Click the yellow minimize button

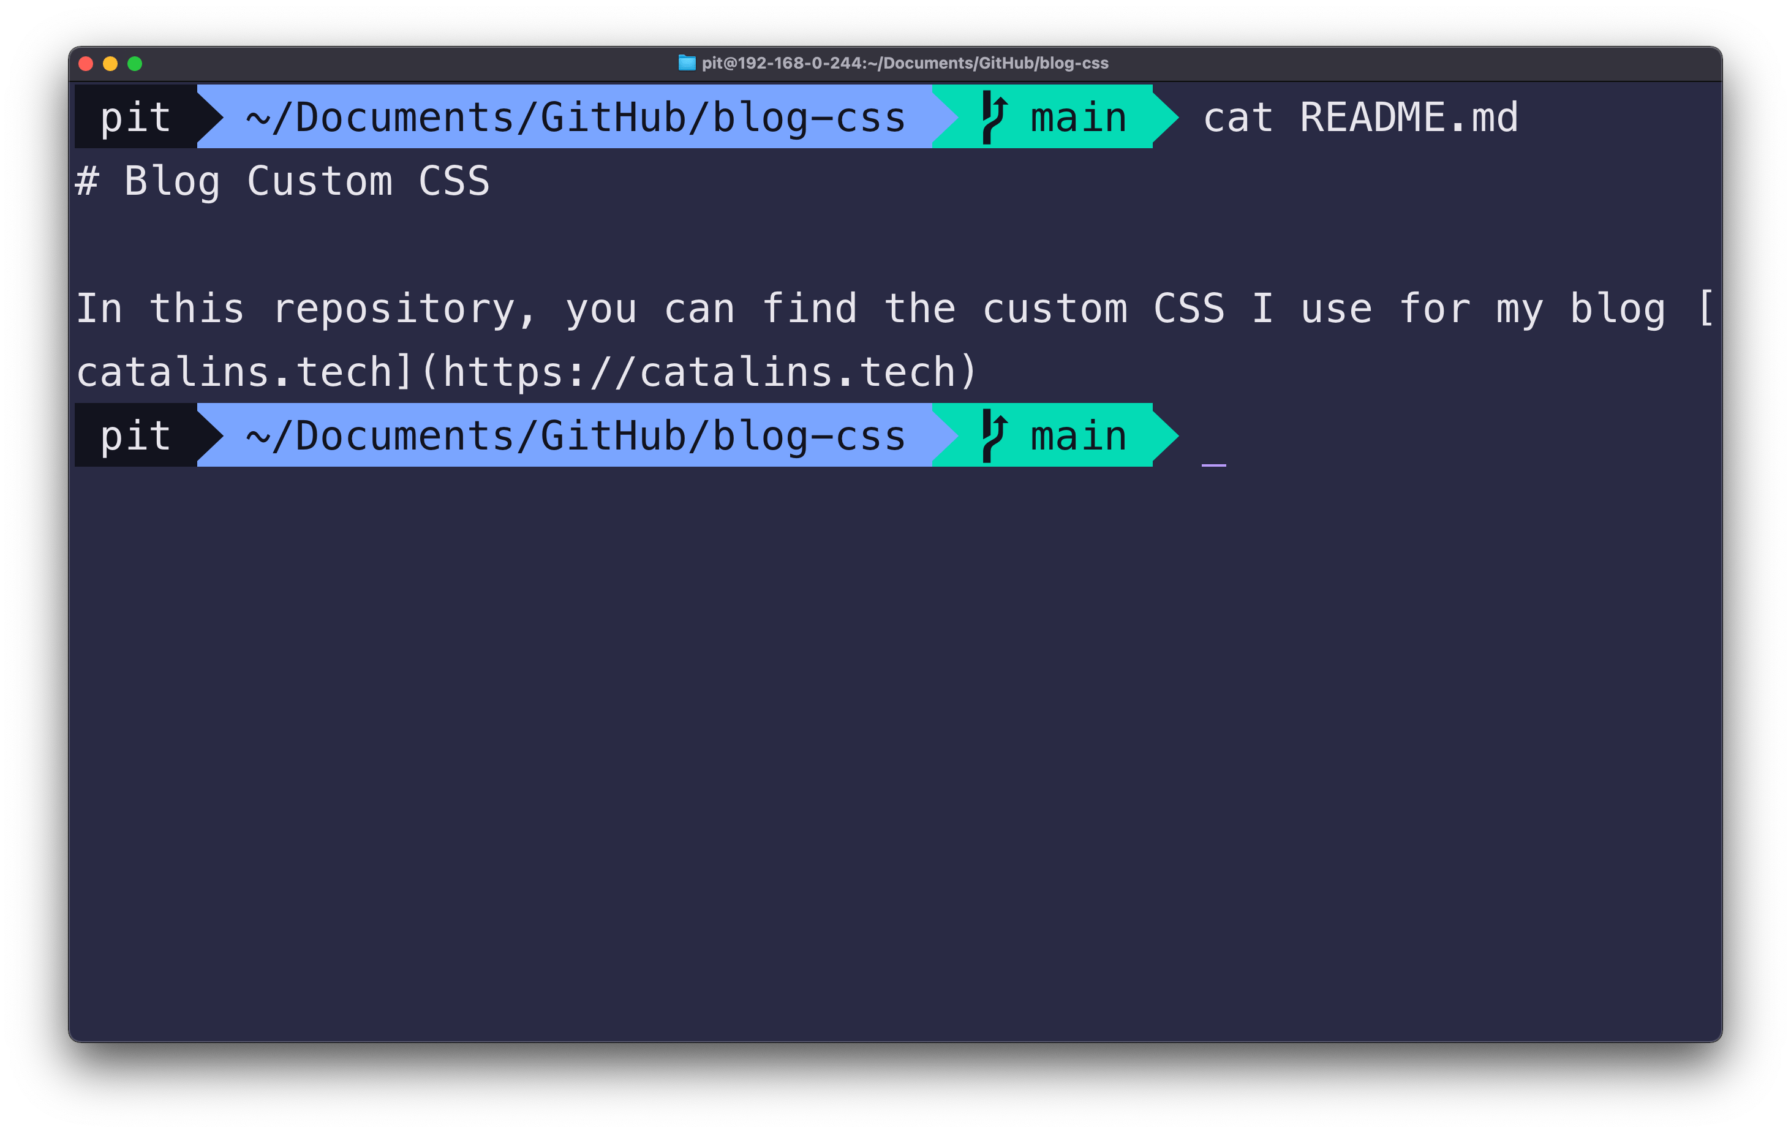[109, 64]
